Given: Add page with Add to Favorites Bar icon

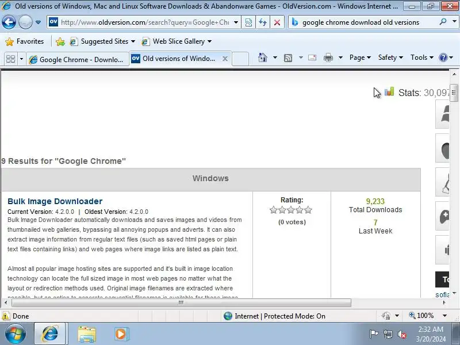Looking at the screenshot, I should (60, 41).
